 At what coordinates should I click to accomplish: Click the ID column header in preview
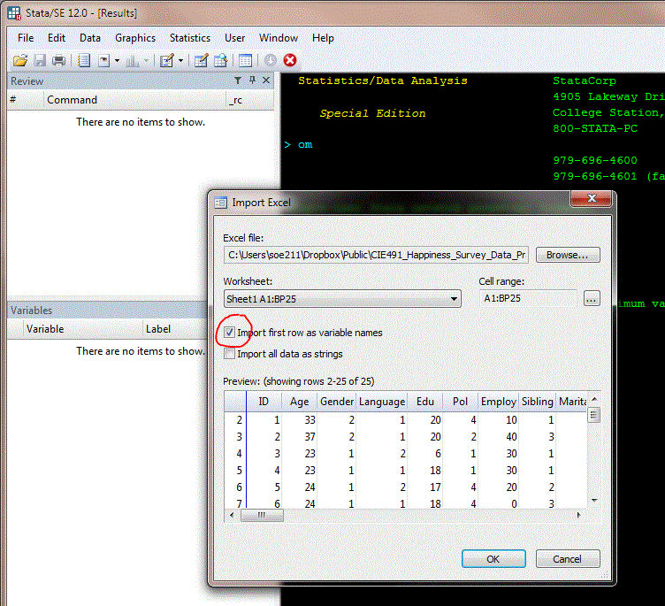[x=264, y=402]
